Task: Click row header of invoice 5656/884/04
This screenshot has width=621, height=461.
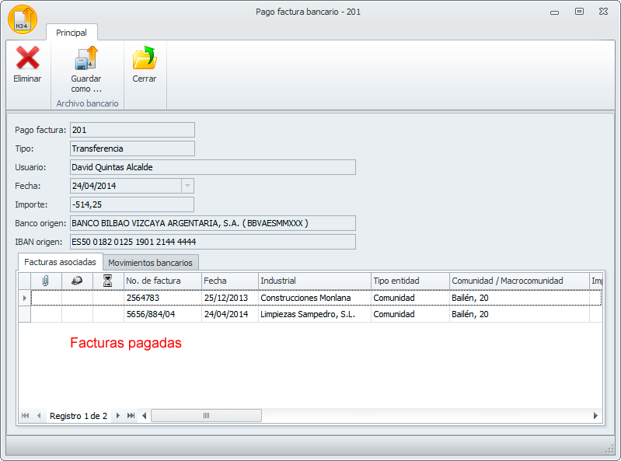Action: tap(25, 314)
